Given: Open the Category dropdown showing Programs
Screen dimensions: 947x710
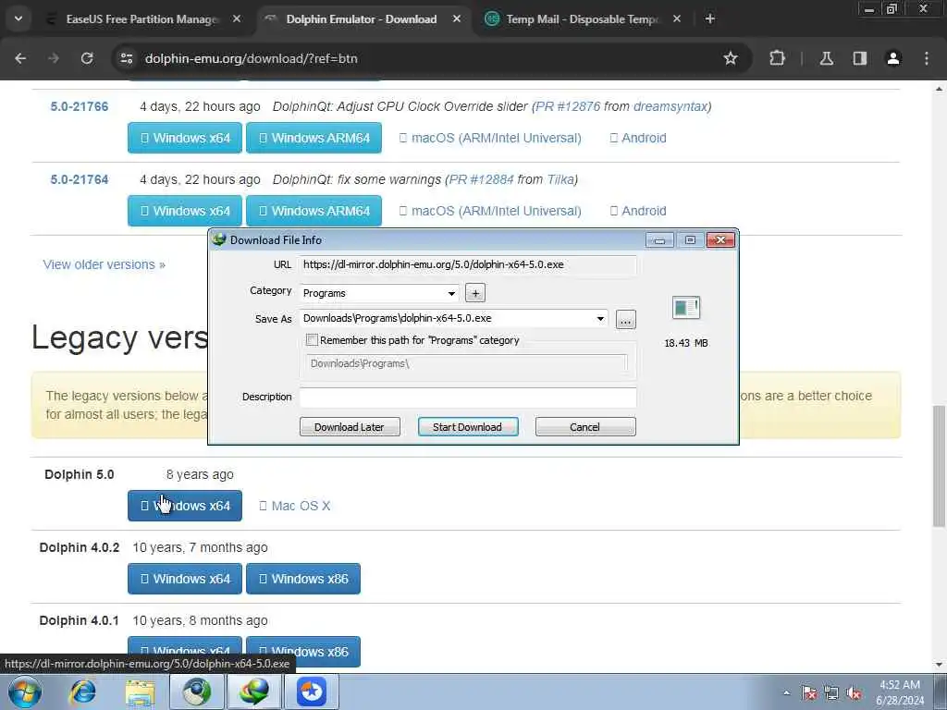Looking at the screenshot, I should (379, 293).
